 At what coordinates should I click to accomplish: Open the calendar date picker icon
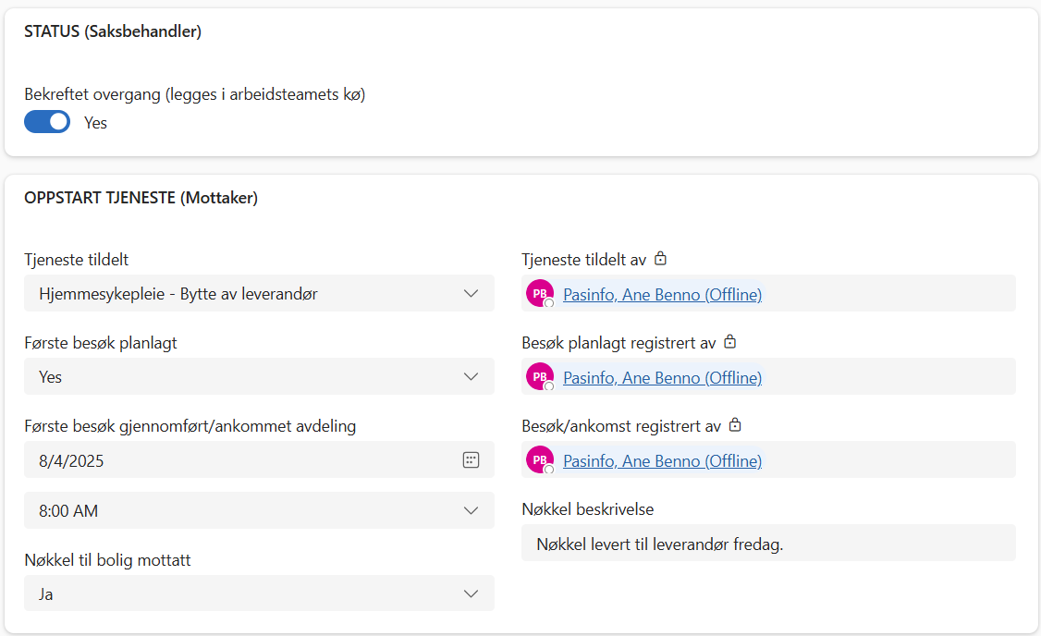471,460
